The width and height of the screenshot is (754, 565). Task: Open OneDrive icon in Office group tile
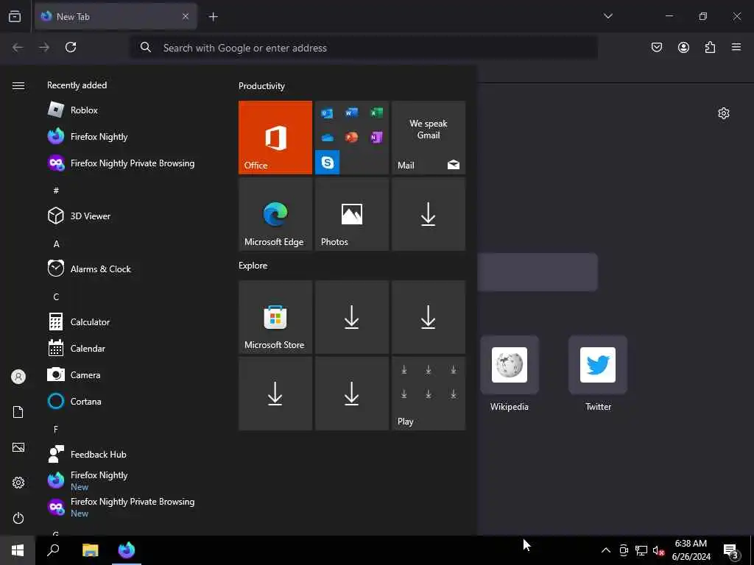click(328, 138)
